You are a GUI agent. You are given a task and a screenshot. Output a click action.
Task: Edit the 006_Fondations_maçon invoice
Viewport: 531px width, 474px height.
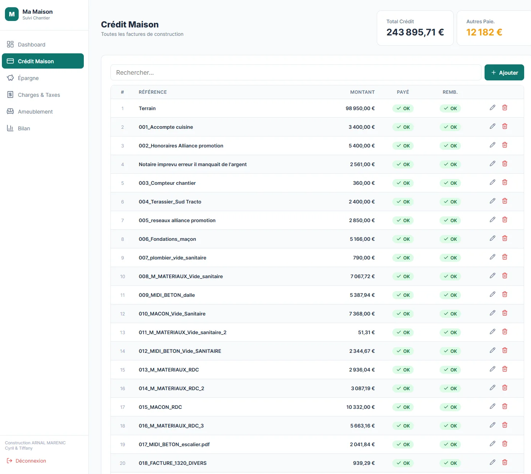[x=492, y=239]
